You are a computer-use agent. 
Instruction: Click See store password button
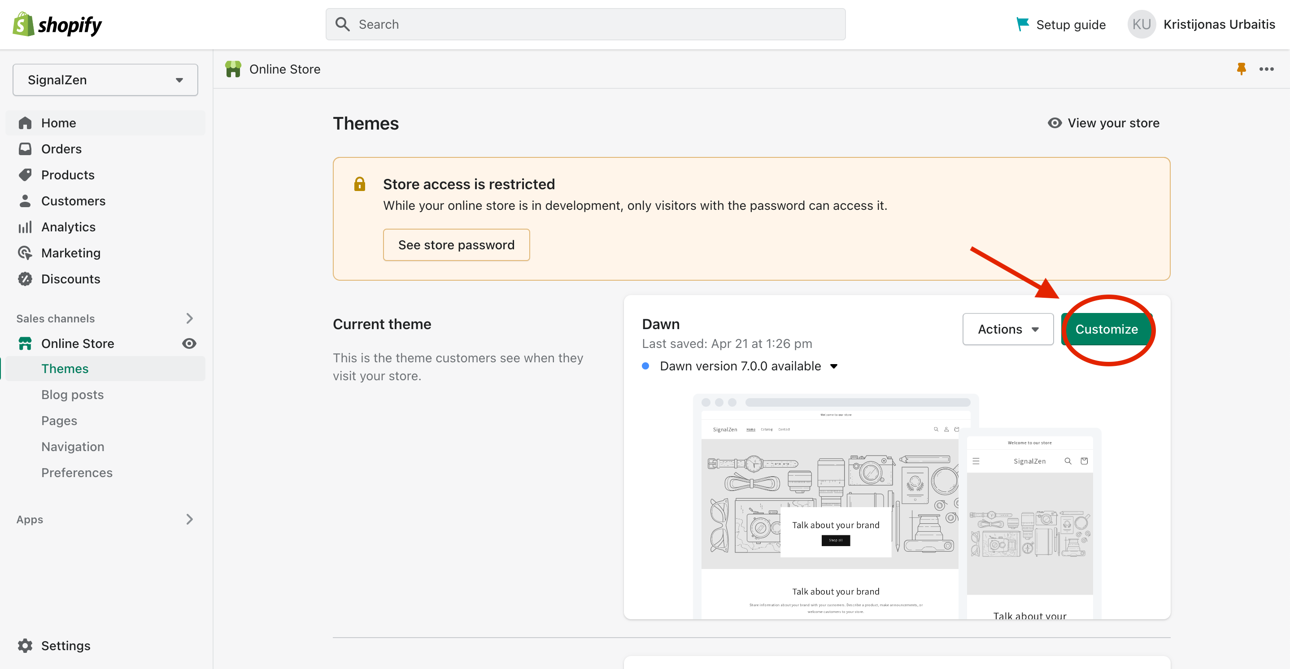pos(456,244)
